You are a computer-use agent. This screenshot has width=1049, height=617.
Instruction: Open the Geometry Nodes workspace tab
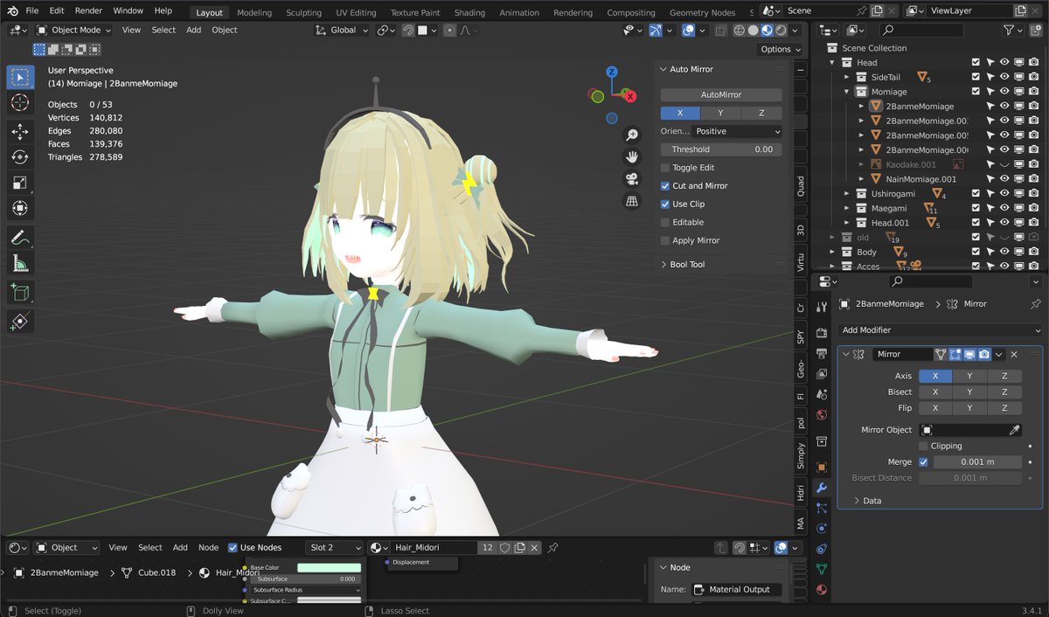[702, 12]
